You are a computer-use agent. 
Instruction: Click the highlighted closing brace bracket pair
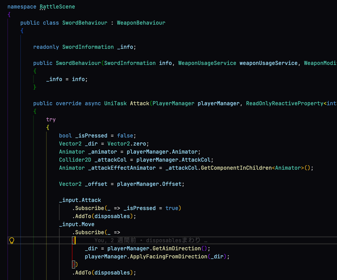click(74, 265)
